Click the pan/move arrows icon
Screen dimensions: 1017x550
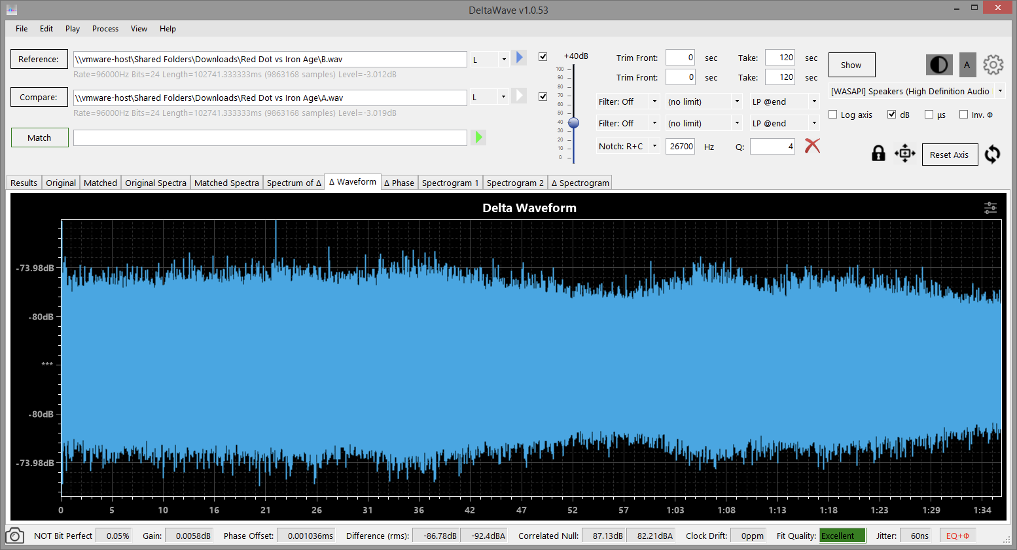pos(905,154)
